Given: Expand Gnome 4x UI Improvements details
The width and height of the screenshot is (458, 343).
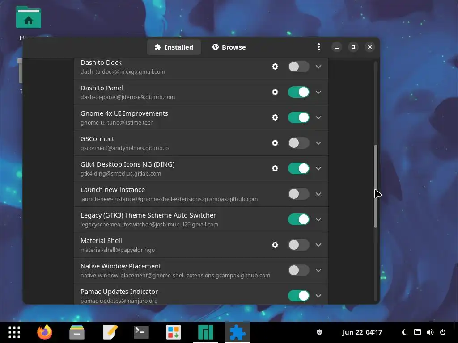Looking at the screenshot, I should 318,117.
